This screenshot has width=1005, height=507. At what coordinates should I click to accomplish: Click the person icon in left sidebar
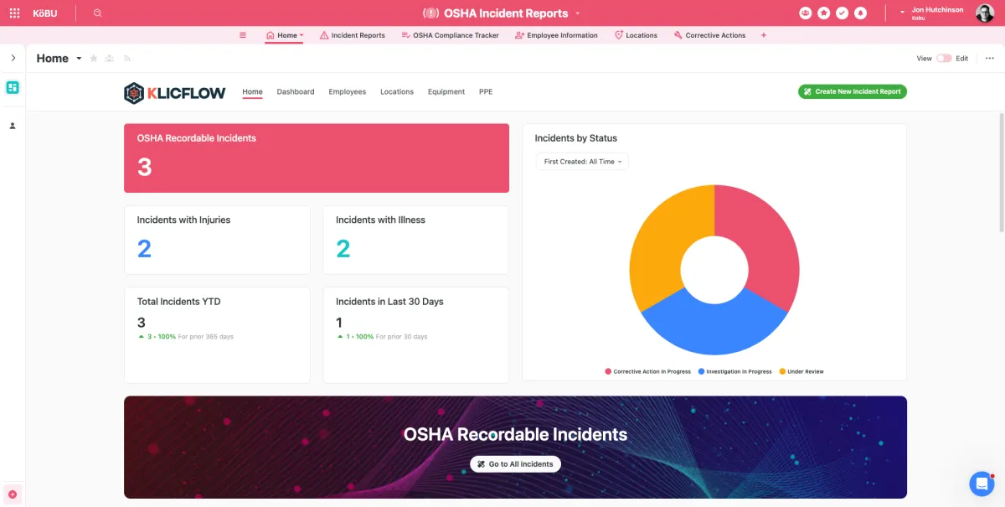[13, 126]
